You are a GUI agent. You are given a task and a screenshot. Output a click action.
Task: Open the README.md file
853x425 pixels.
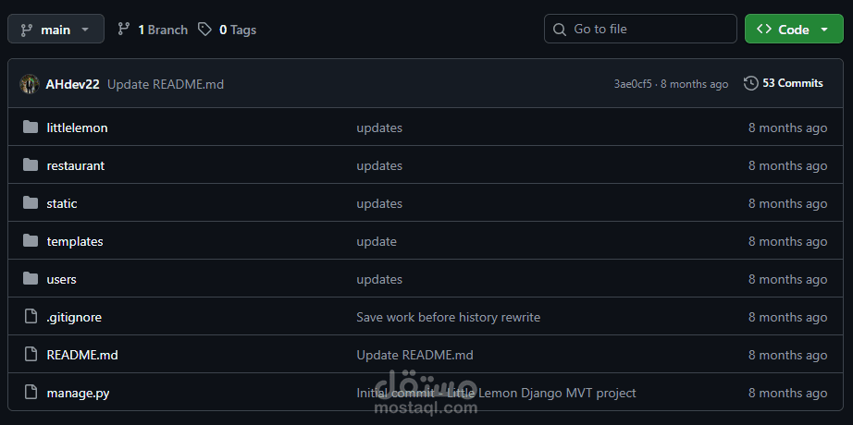[82, 355]
